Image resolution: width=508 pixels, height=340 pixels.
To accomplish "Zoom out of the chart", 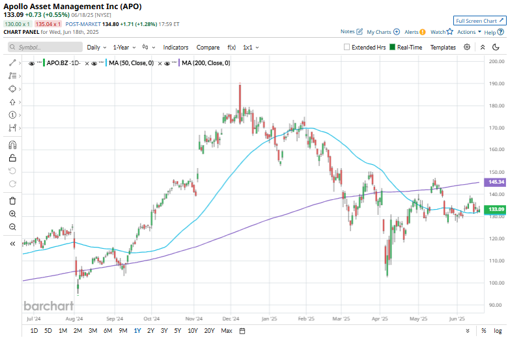I will [x=12, y=227].
